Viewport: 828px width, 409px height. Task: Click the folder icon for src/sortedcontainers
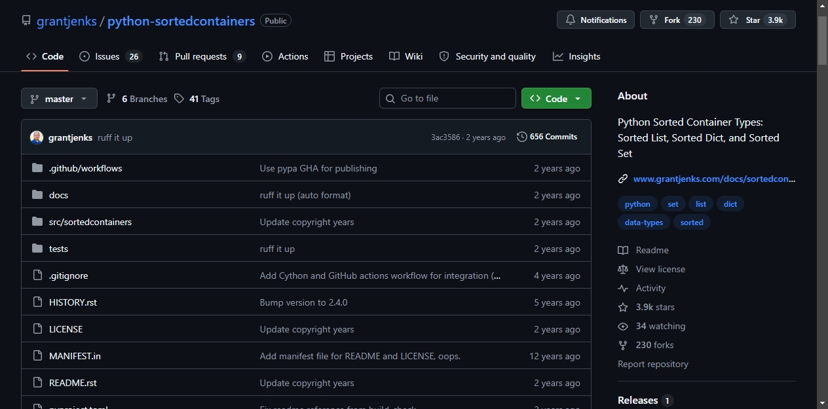37,222
